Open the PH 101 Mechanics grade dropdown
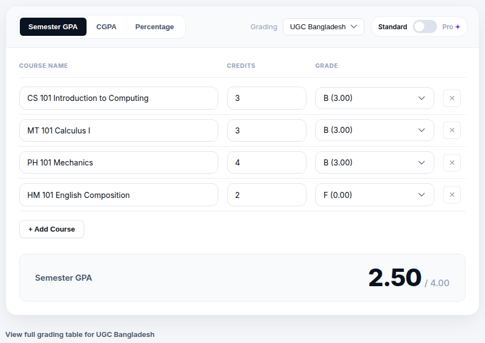 [375, 163]
